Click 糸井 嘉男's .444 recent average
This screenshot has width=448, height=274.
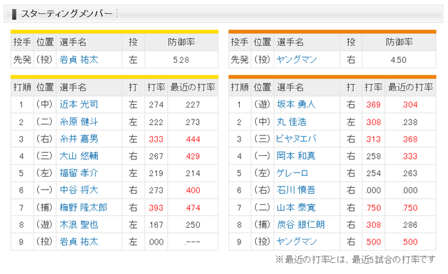point(192,139)
